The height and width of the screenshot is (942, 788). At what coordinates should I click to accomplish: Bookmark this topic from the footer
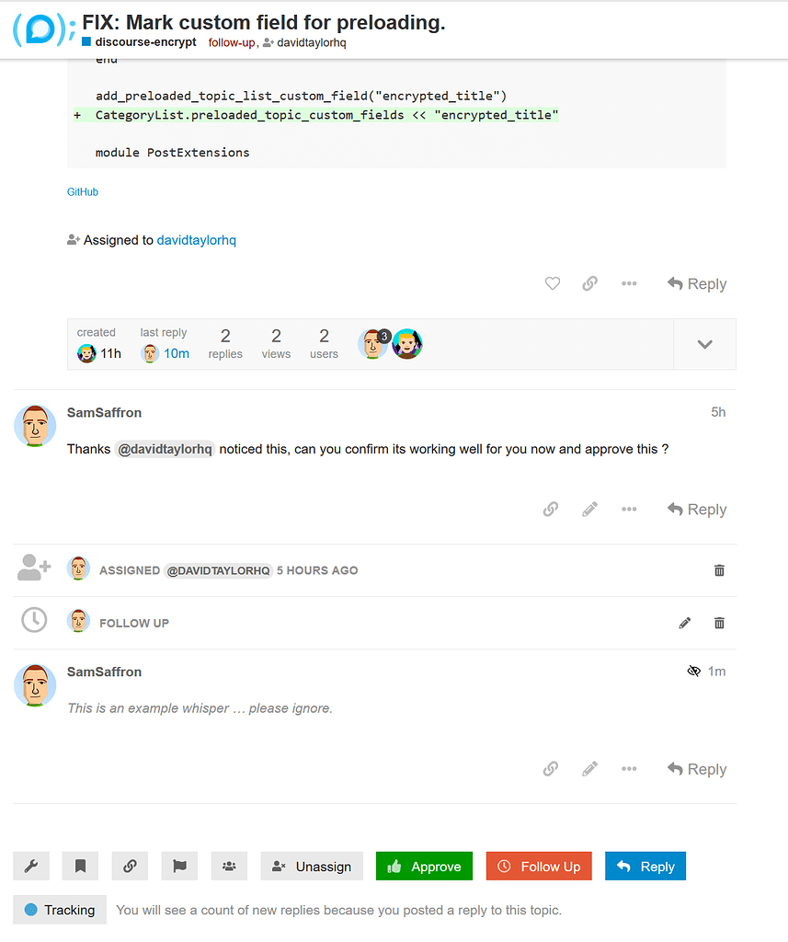[80, 866]
